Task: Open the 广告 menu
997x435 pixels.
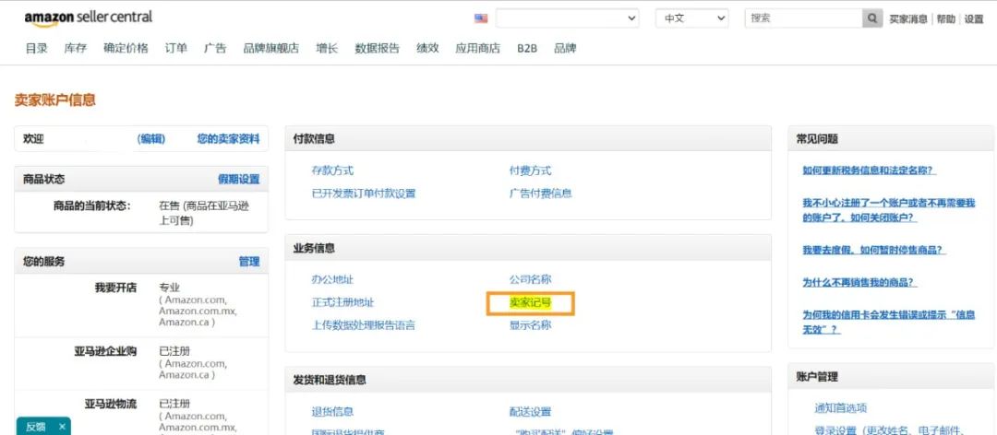Action: [x=215, y=48]
